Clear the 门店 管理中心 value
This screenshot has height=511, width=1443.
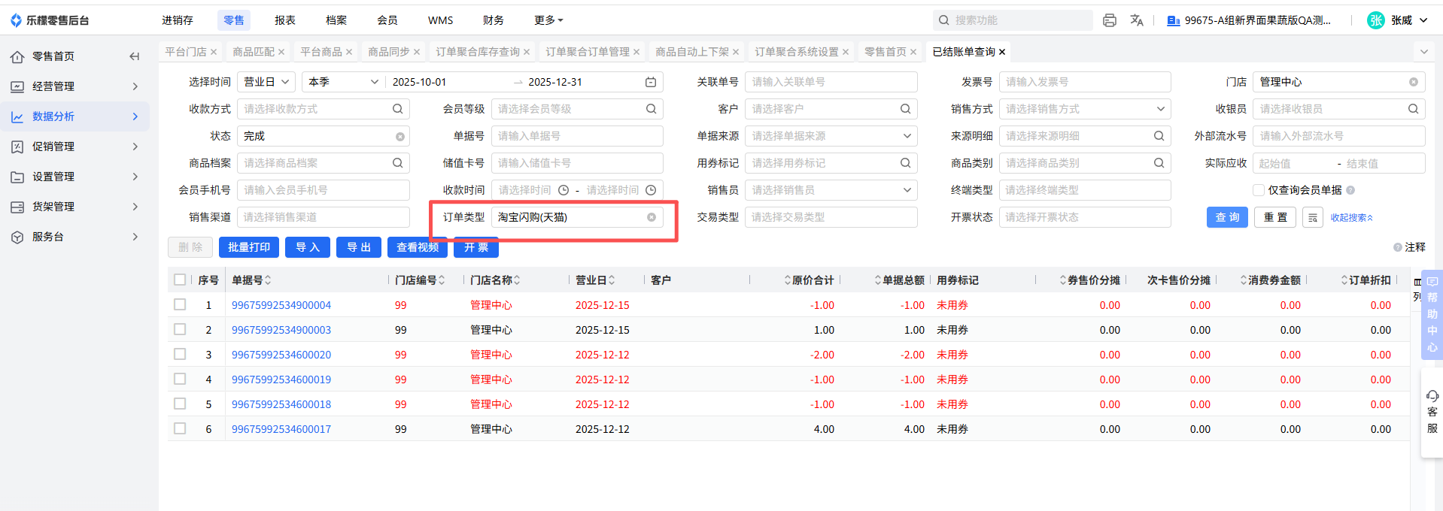[1414, 82]
